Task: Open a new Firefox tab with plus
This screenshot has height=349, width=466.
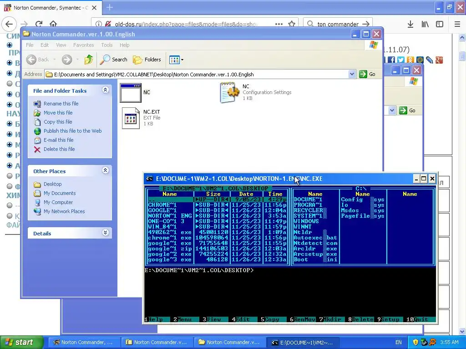Action: click(110, 7)
